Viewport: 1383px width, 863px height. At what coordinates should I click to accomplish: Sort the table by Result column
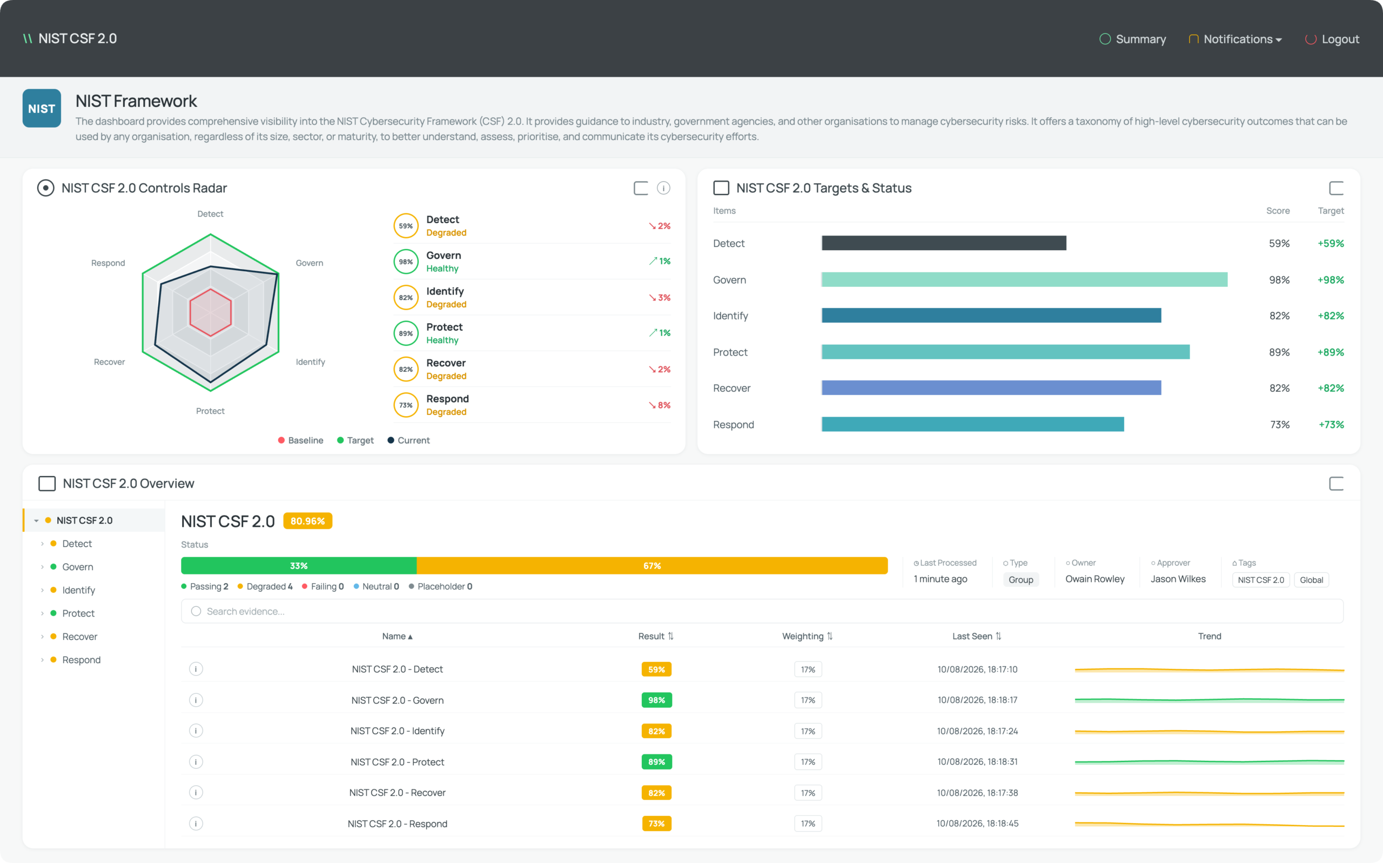click(x=655, y=636)
